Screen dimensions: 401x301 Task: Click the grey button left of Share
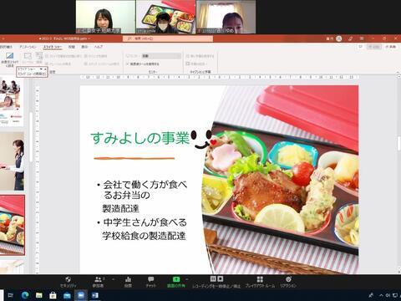click(374, 47)
